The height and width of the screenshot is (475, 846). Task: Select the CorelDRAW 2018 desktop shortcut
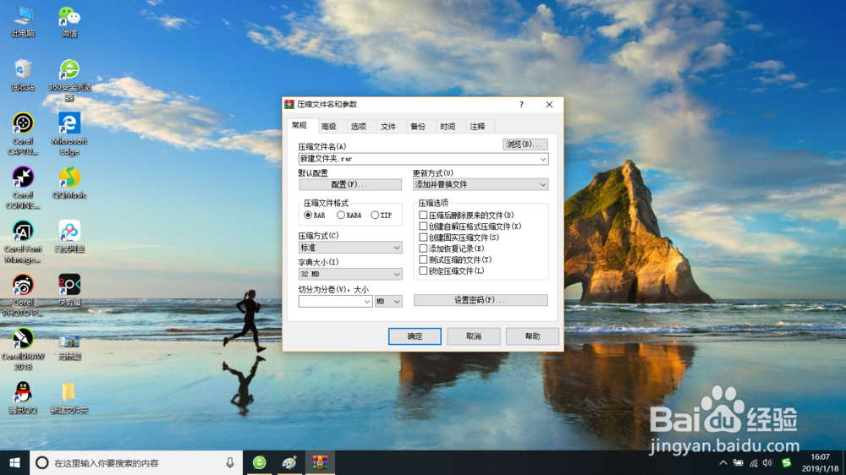(x=23, y=349)
